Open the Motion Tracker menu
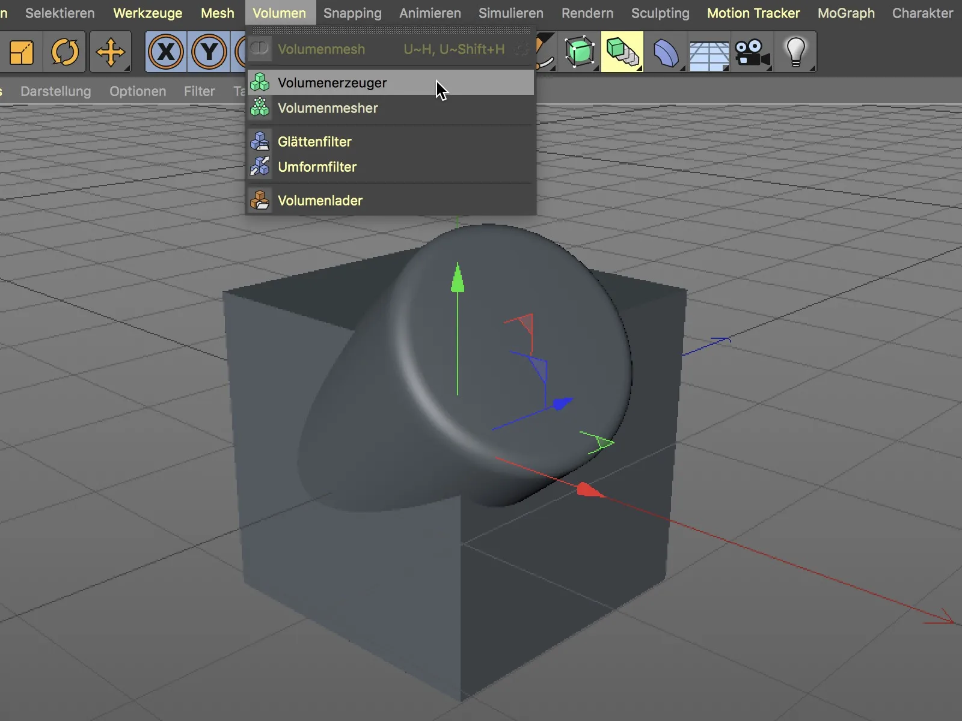The height and width of the screenshot is (721, 962). (x=753, y=13)
